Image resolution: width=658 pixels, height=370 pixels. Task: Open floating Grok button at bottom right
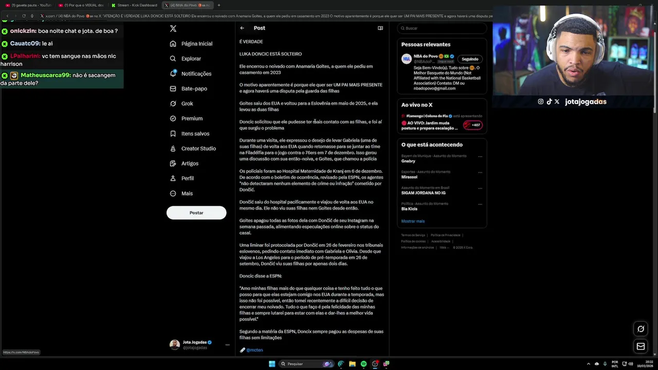click(x=641, y=329)
